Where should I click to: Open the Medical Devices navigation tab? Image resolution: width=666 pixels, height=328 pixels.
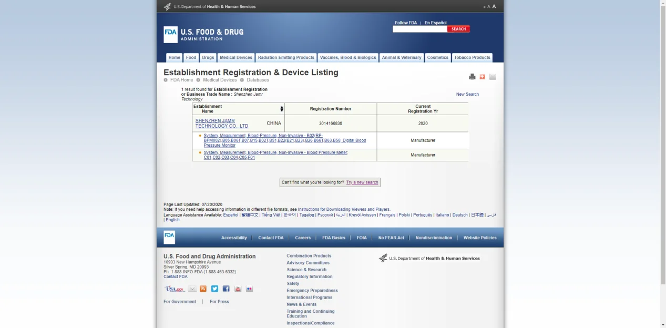click(x=236, y=57)
